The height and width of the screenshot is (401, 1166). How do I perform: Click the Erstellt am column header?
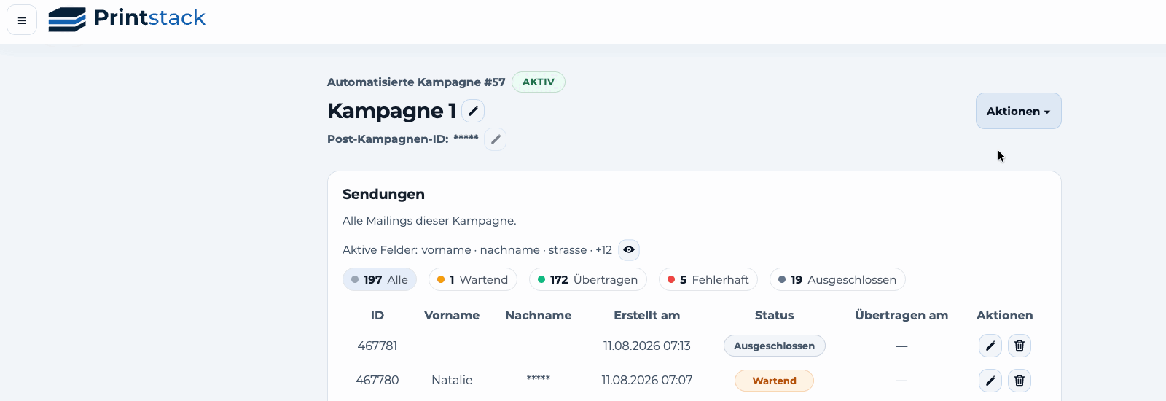coord(647,315)
